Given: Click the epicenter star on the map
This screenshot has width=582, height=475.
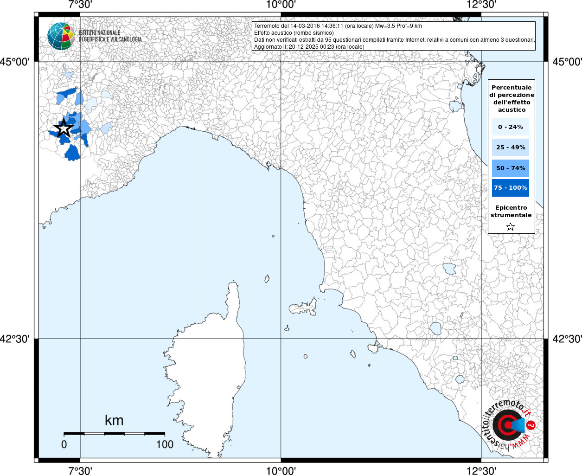Looking at the screenshot, I should [64, 128].
